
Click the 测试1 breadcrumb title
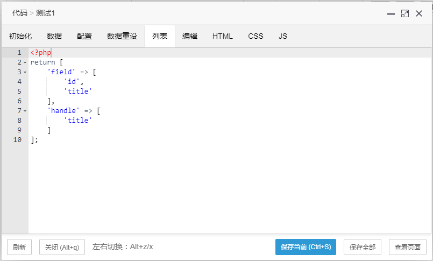tap(45, 13)
